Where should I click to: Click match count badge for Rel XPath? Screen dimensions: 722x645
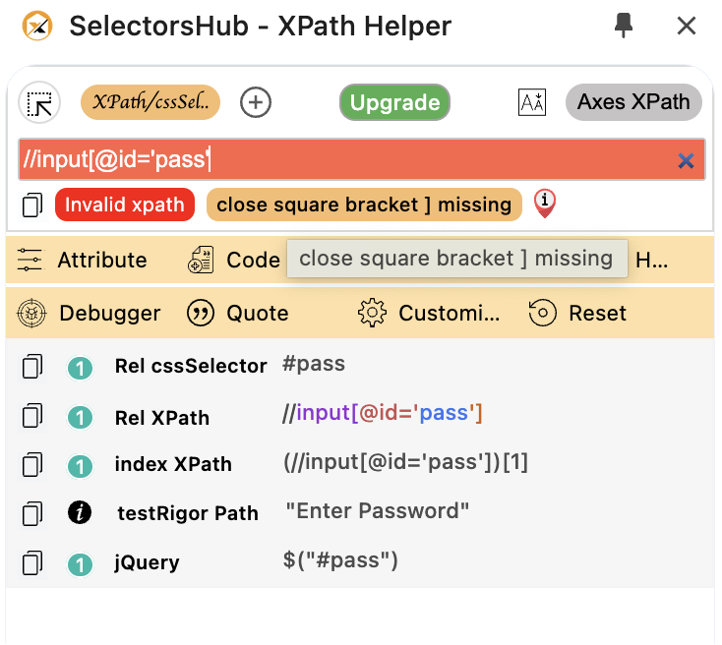(80, 418)
